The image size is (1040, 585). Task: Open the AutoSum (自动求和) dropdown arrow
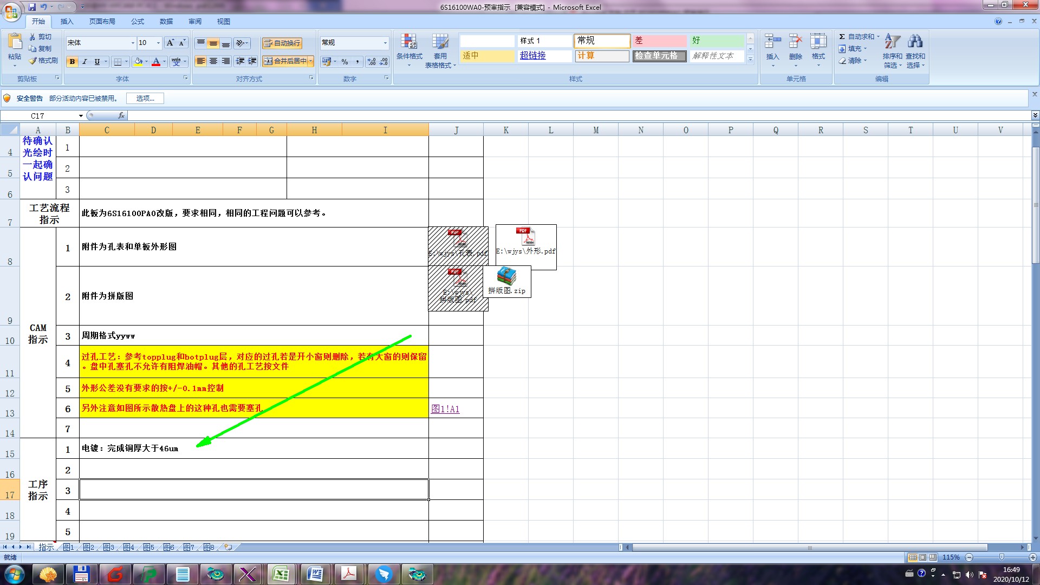click(878, 37)
